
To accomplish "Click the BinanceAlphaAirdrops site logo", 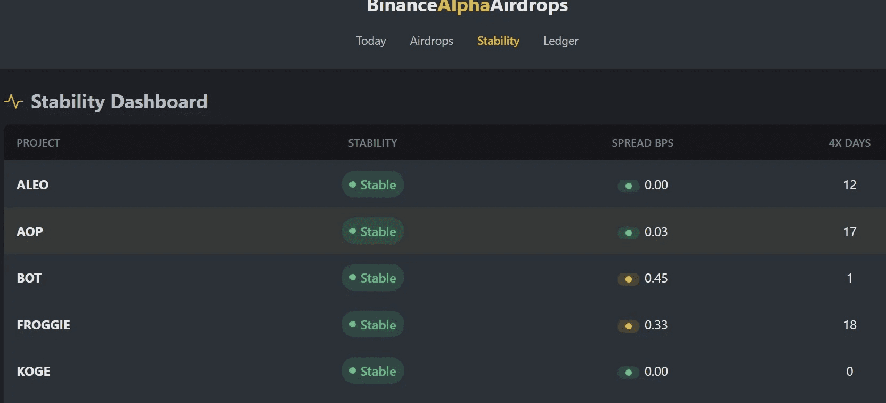I will click(467, 6).
